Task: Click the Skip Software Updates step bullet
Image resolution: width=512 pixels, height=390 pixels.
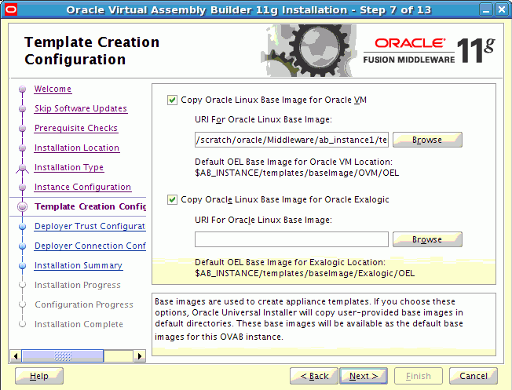Action: [x=22, y=108]
